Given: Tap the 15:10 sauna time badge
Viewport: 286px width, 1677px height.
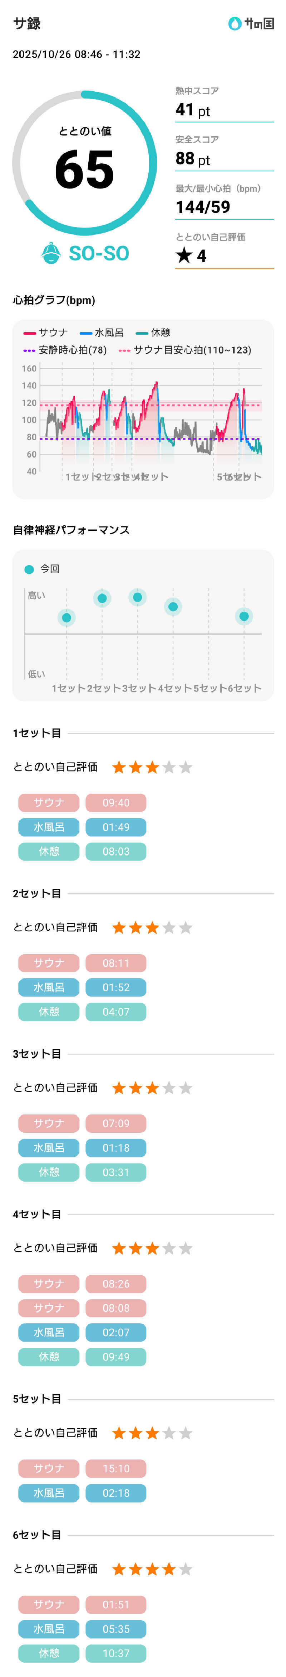Looking at the screenshot, I should point(116,1469).
